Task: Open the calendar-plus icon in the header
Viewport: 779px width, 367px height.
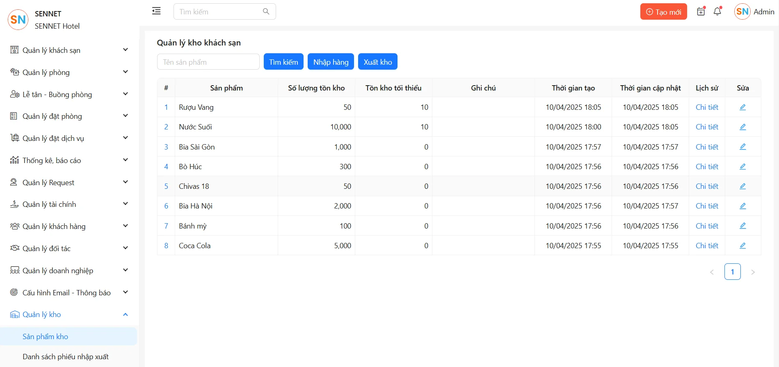Action: (701, 11)
